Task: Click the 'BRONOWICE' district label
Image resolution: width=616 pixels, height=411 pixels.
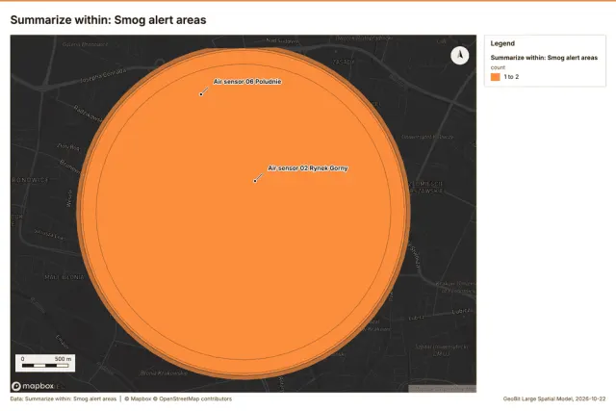Action: (x=31, y=180)
